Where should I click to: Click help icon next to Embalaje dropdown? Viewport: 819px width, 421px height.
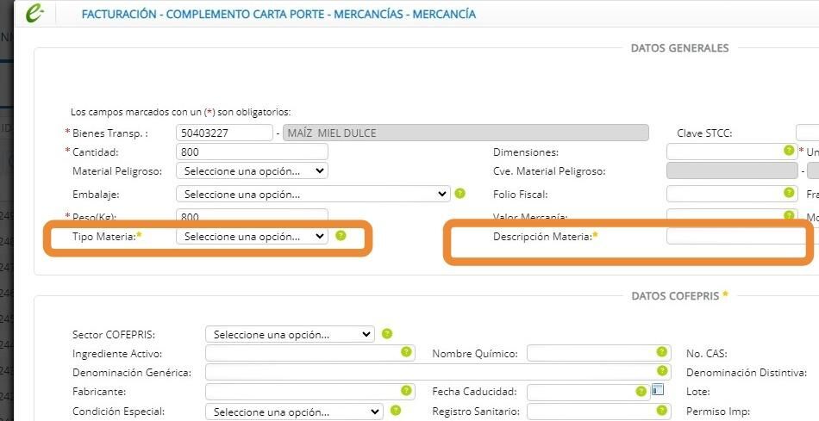tap(460, 194)
